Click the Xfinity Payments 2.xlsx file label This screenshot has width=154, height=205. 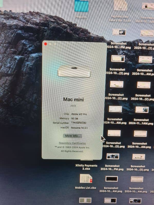tap(86, 167)
